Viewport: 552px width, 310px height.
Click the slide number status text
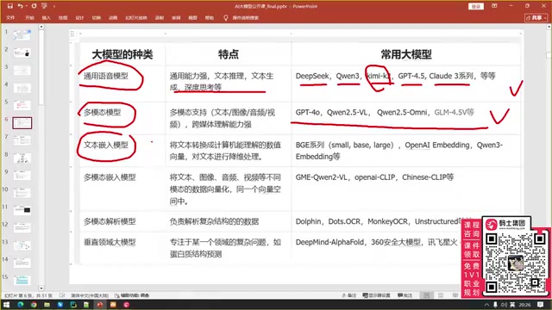pyautogui.click(x=28, y=295)
